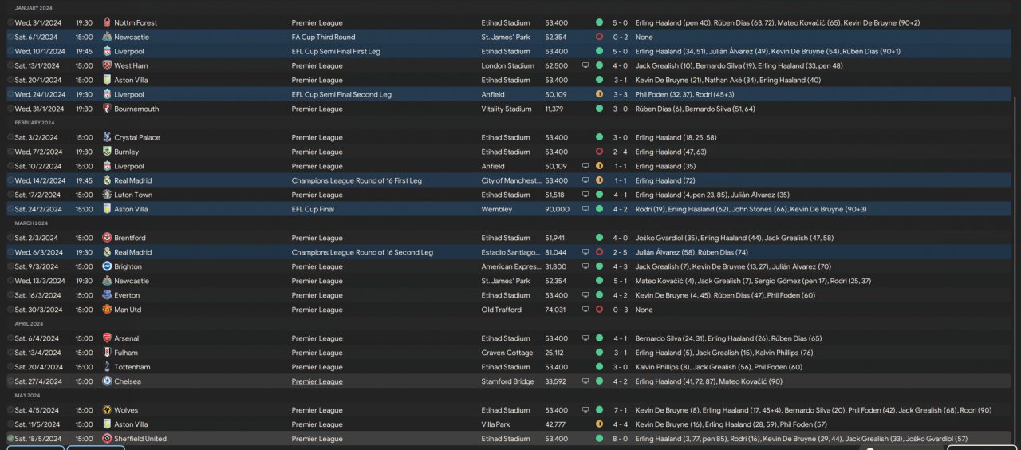
Task: Toggle row selector for Wed, 3/1/2024 fixture
Action: tap(11, 22)
